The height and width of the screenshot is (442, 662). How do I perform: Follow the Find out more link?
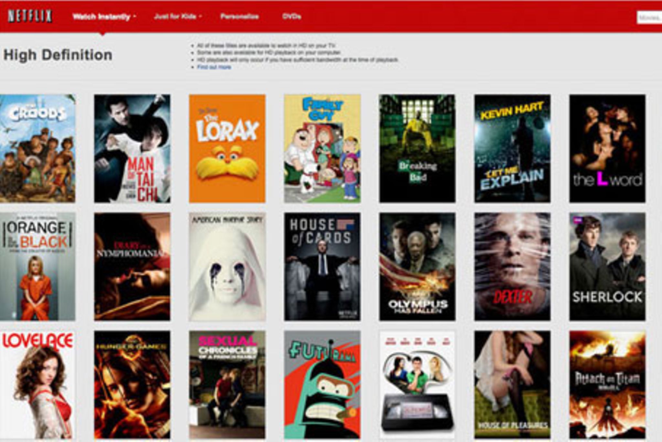(214, 67)
